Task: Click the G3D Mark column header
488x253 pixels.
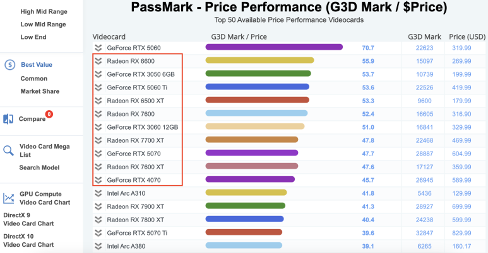Action: pyautogui.click(x=424, y=37)
